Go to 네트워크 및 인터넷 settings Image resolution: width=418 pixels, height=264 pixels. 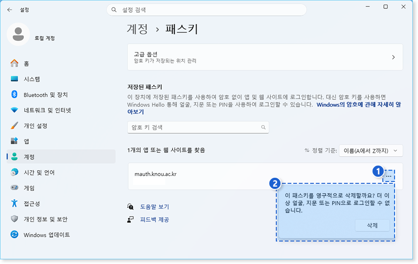pyautogui.click(x=61, y=110)
